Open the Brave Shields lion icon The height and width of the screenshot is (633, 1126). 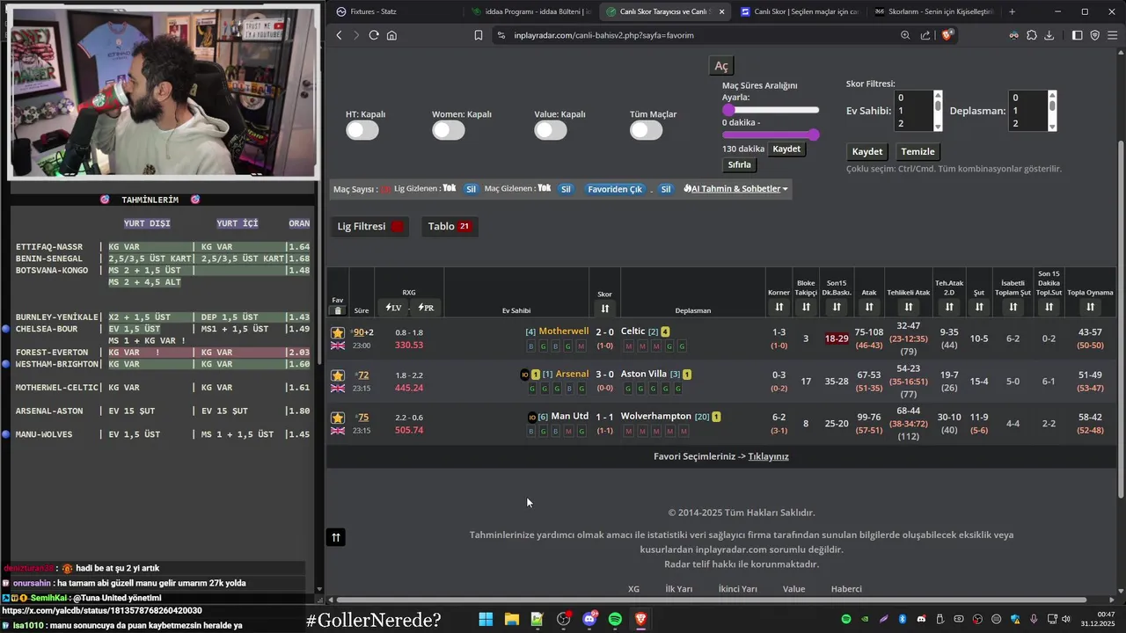[947, 35]
